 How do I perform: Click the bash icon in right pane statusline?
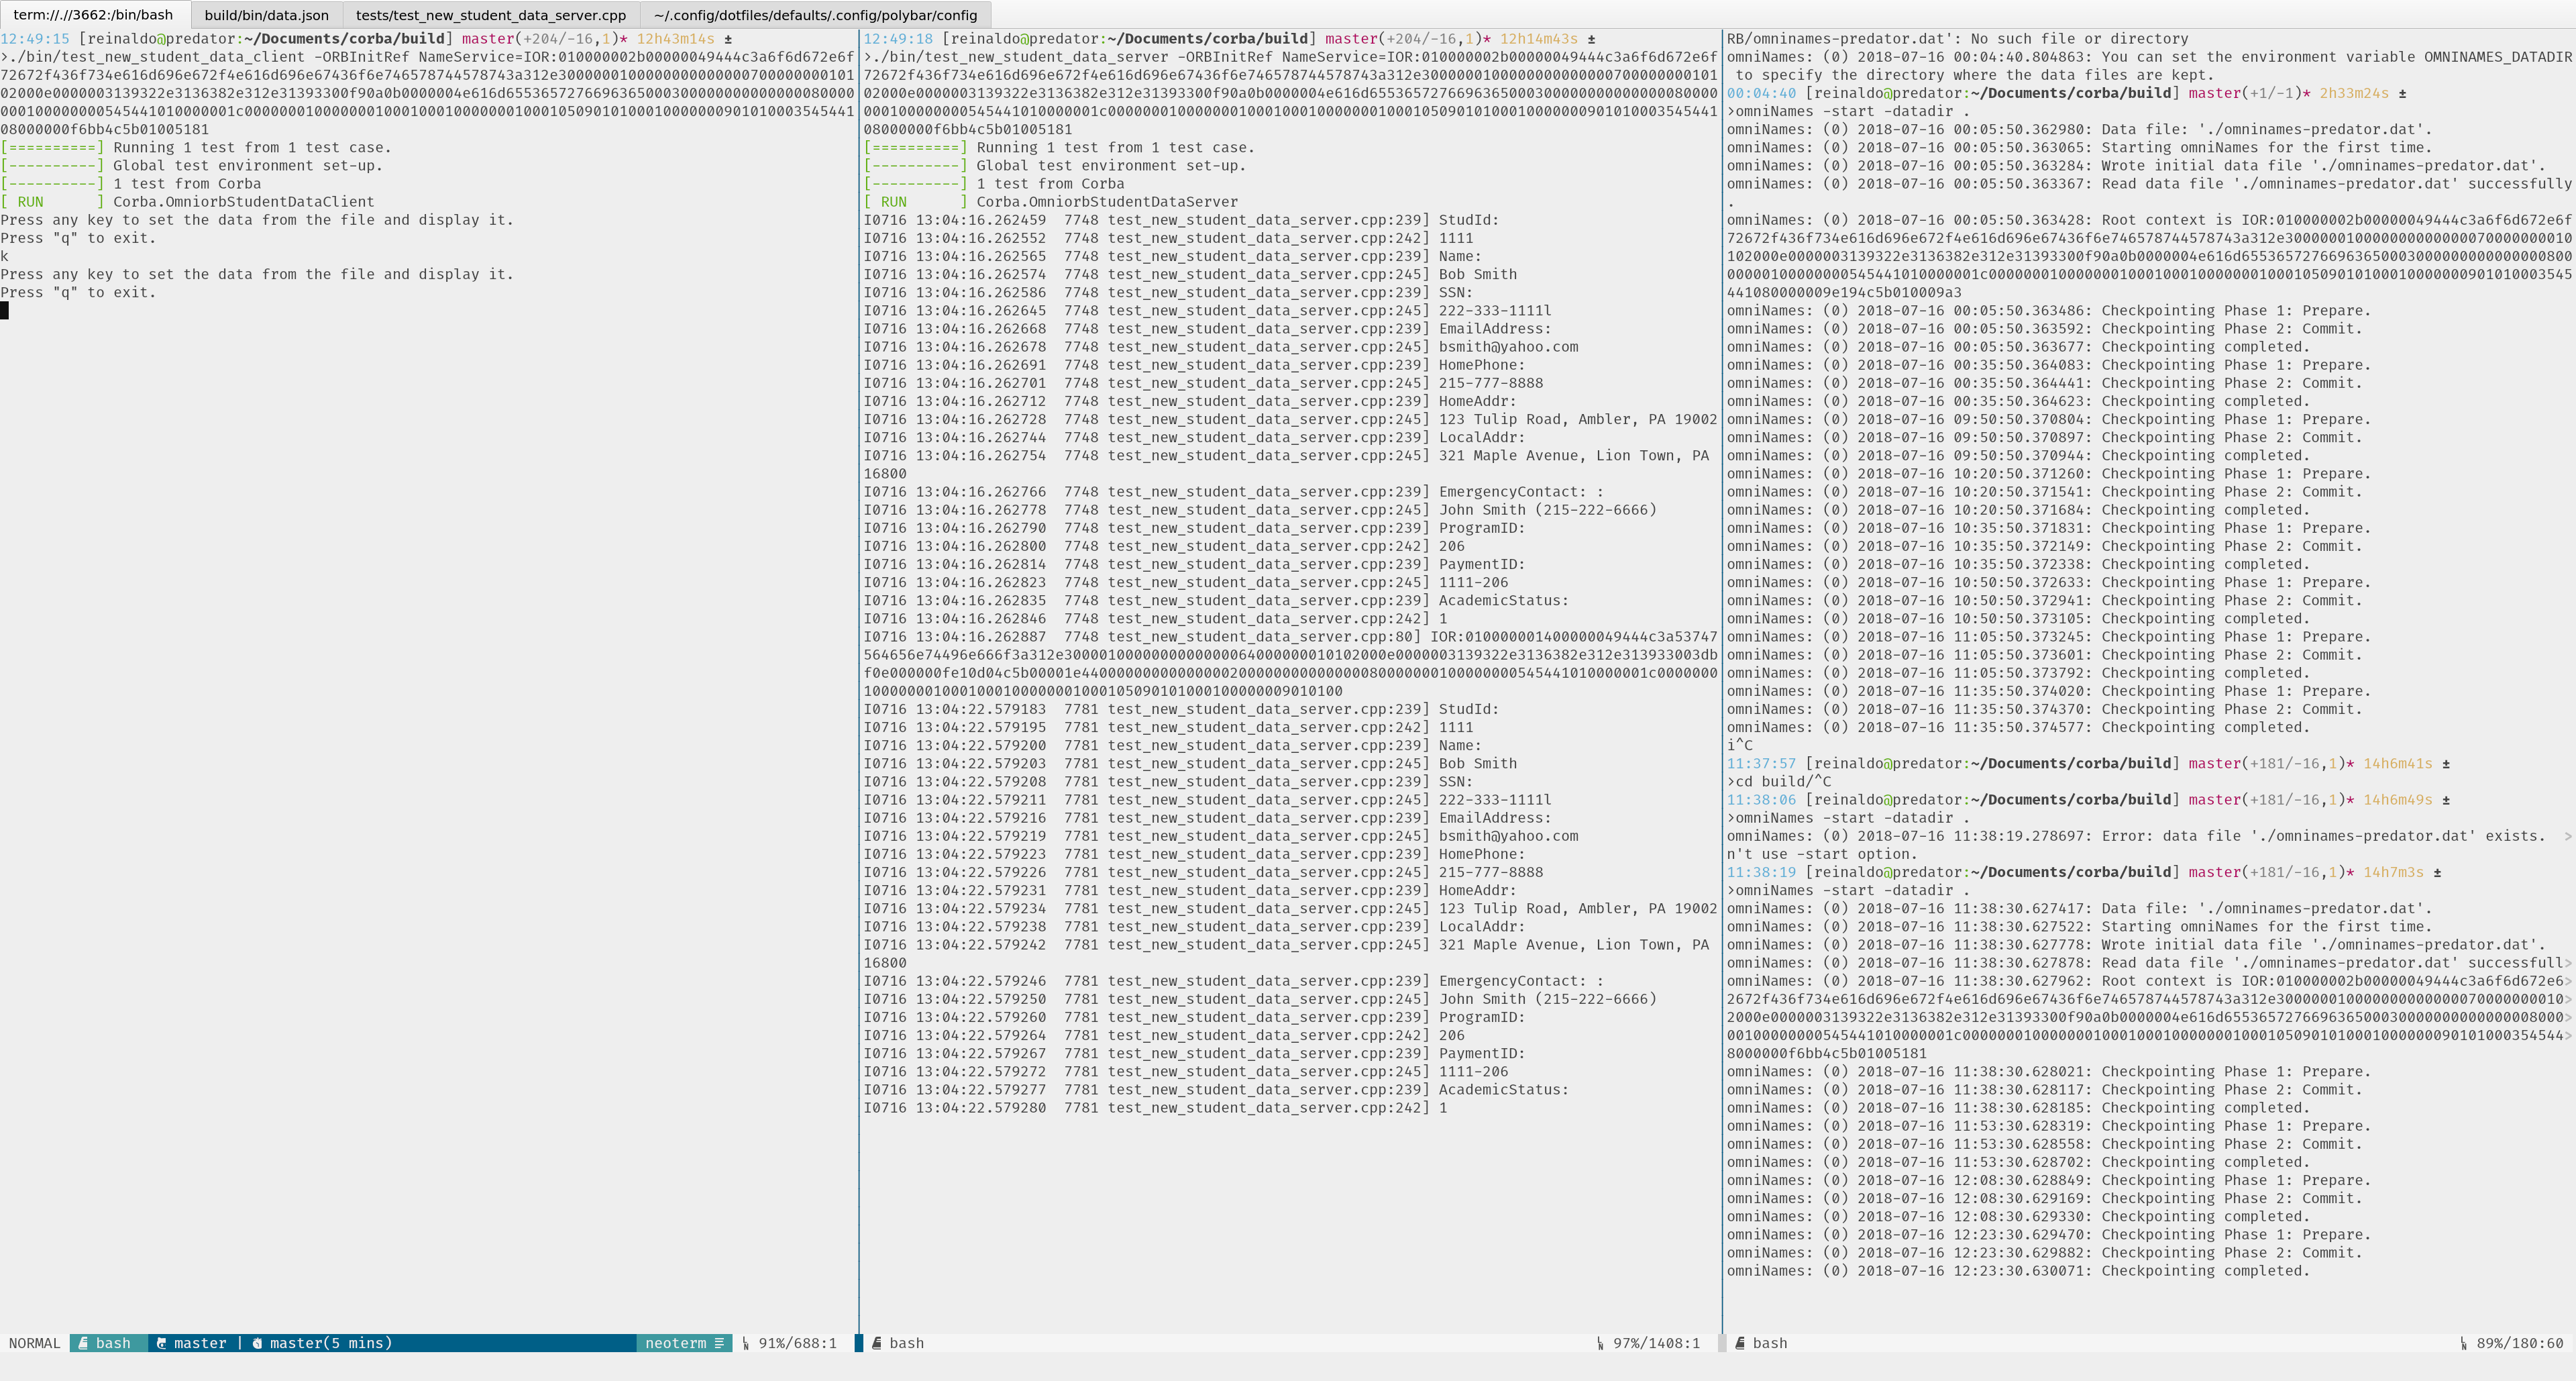point(1740,1343)
